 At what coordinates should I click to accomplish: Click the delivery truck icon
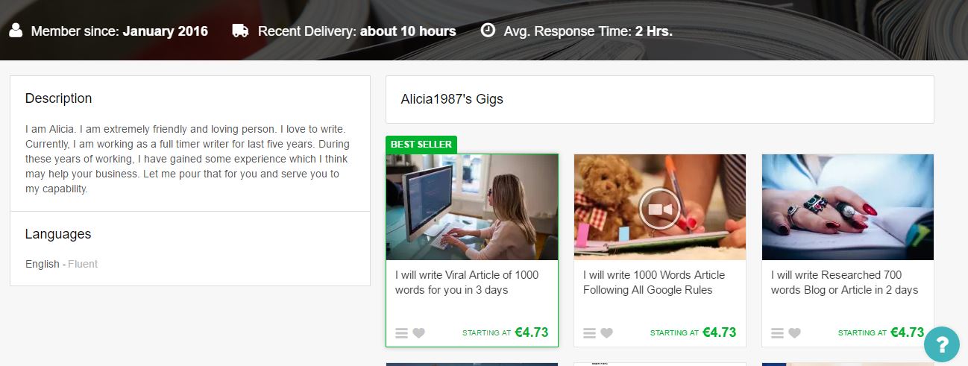coord(240,31)
